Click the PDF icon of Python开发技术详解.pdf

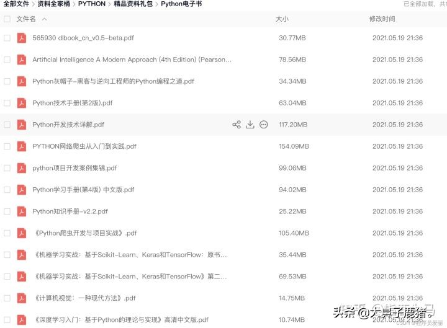coord(21,125)
